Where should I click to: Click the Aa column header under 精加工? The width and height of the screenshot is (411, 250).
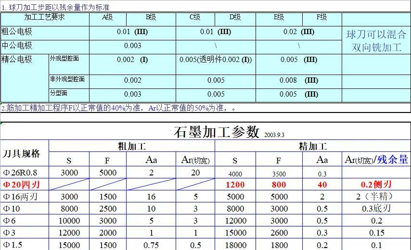[322, 160]
